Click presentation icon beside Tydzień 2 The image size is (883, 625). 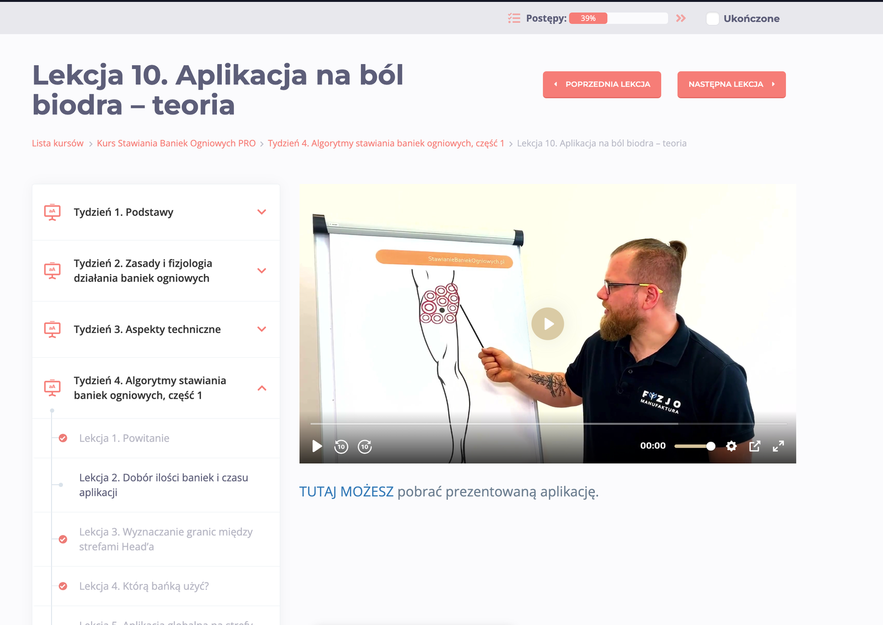click(52, 271)
